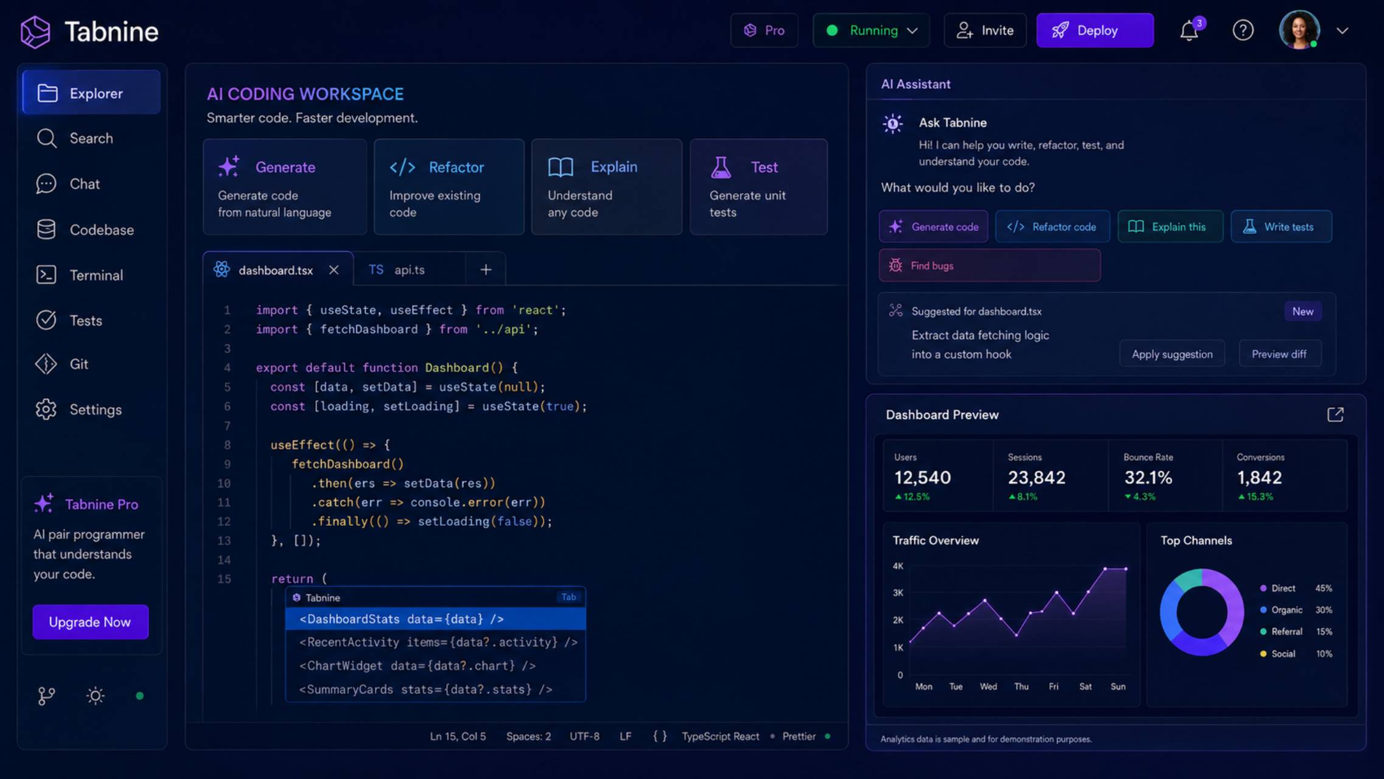This screenshot has height=779, width=1384.
Task: Click the Users 12,540 stat card
Action: point(938,476)
